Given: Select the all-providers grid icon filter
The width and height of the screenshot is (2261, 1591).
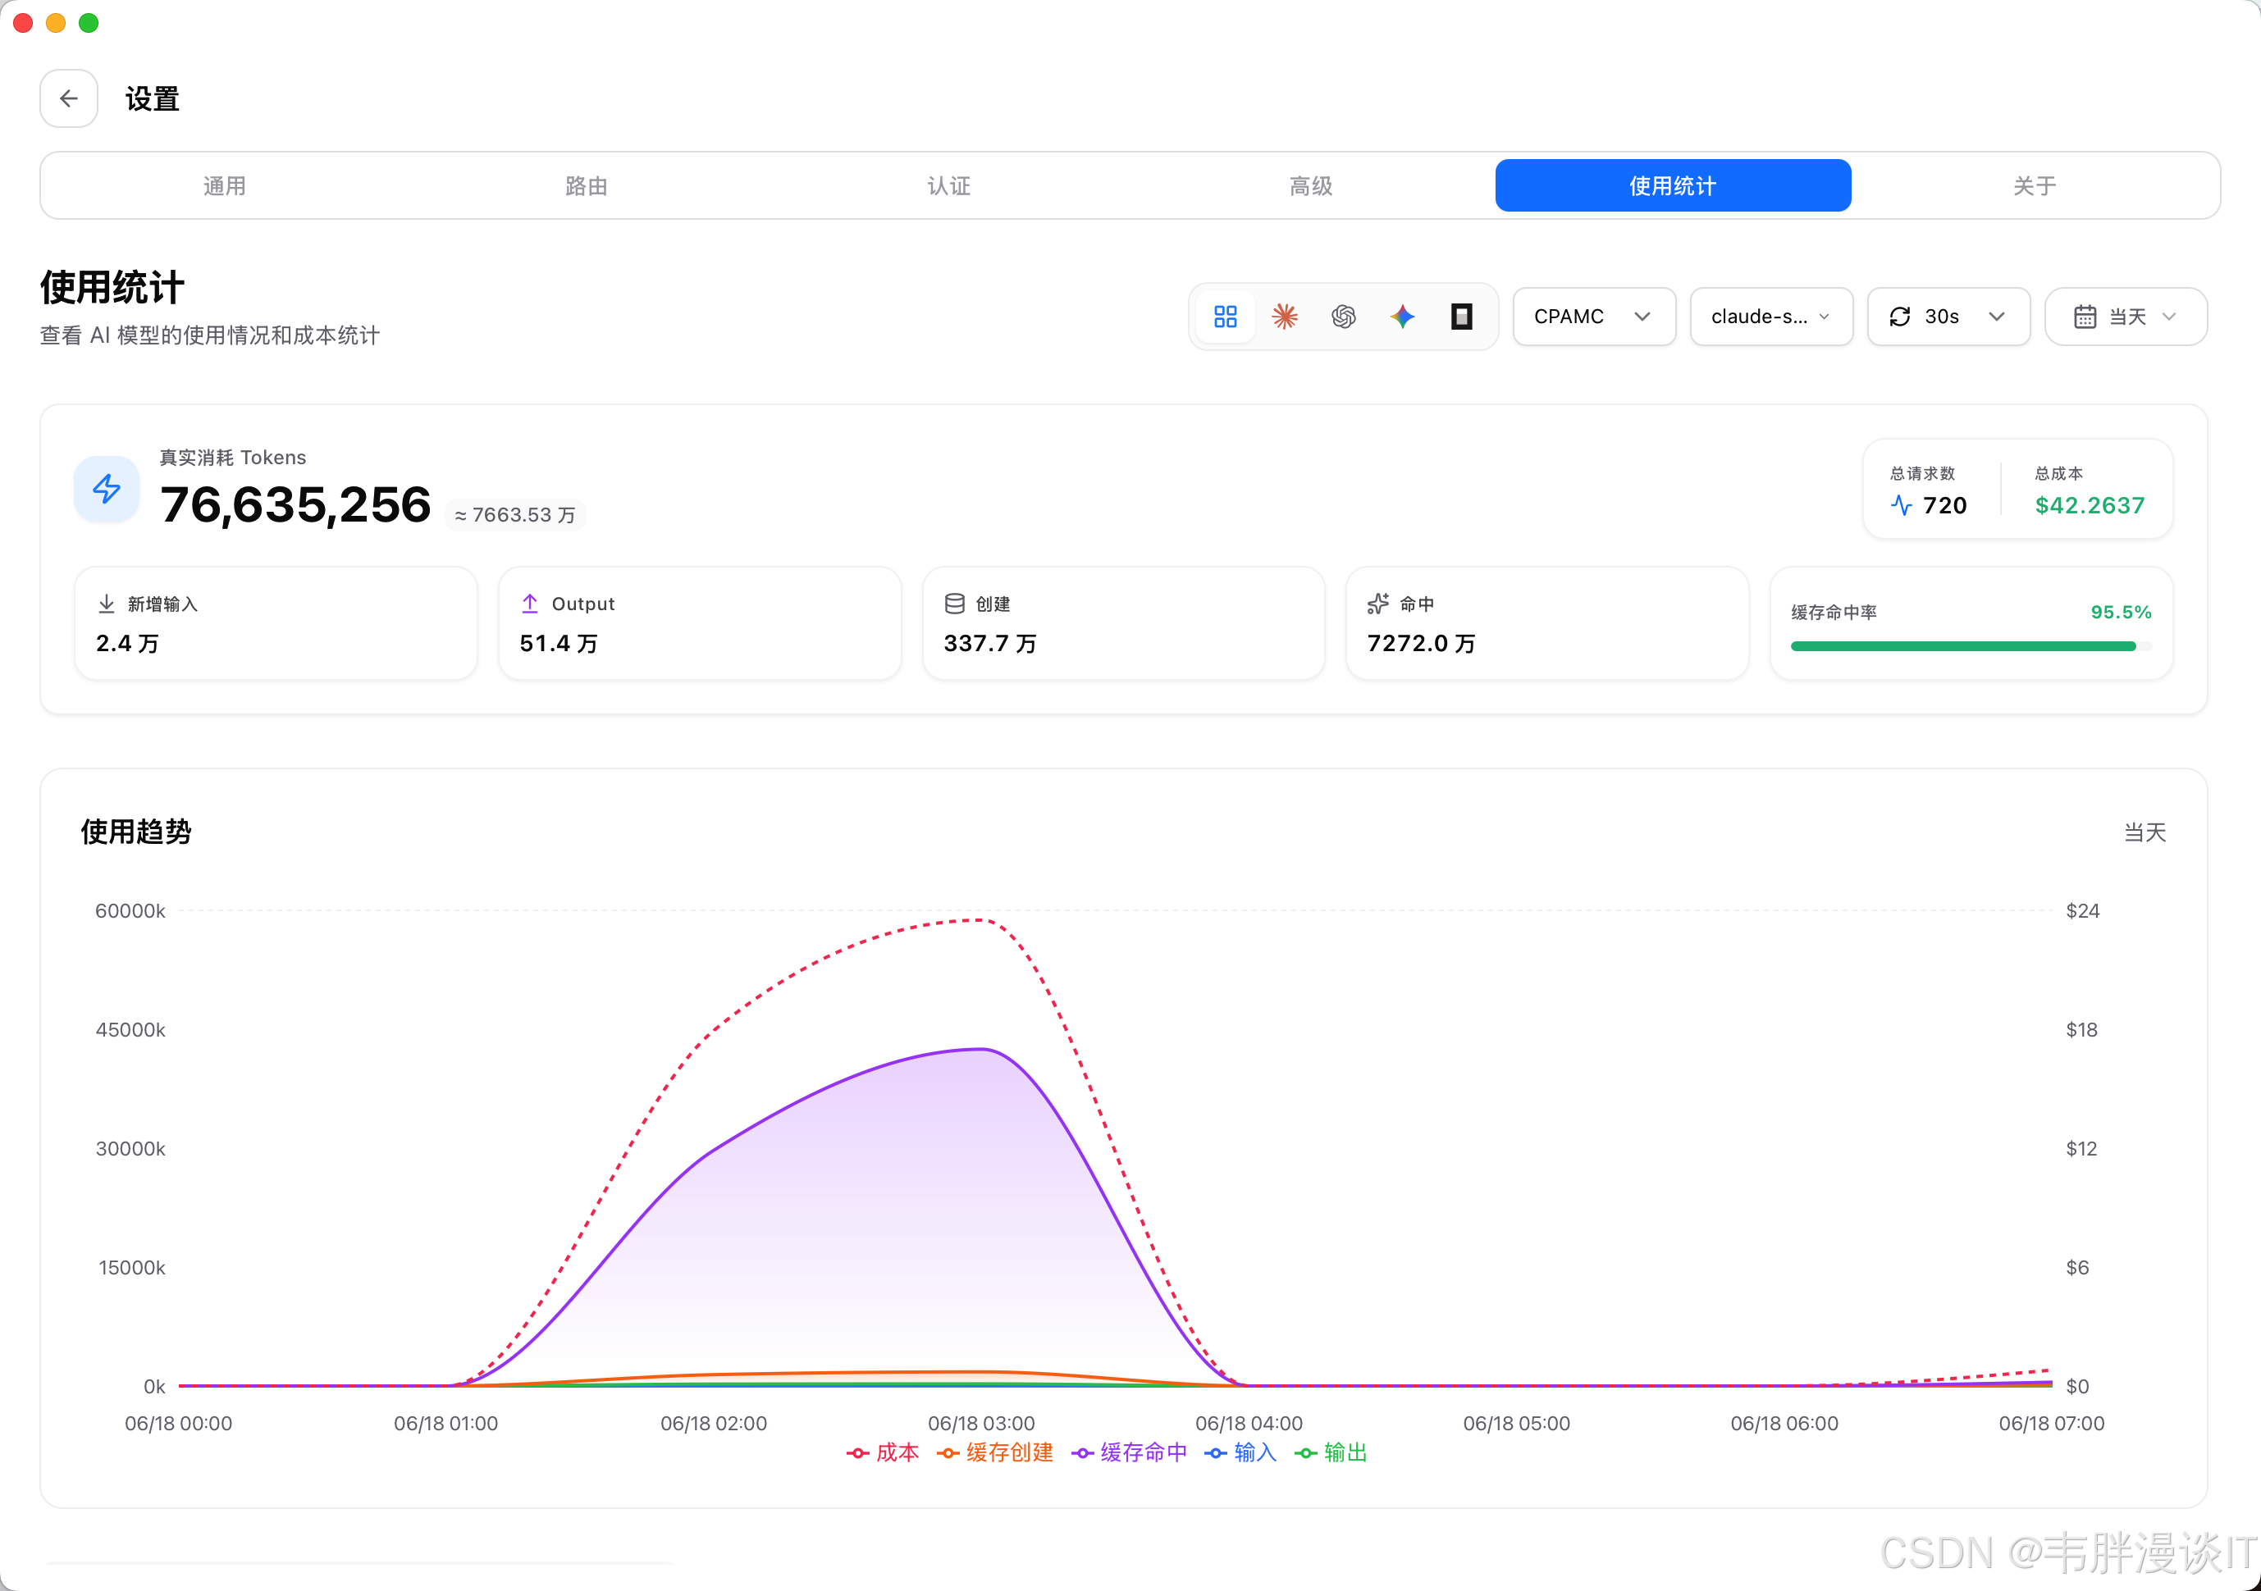Looking at the screenshot, I should pos(1225,316).
